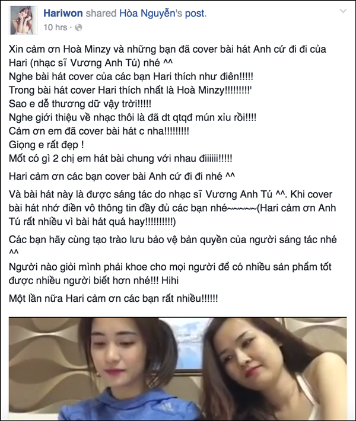Click the paragraph starting 'Và bài hát này'
This screenshot has height=421, width=356.
tap(172, 208)
